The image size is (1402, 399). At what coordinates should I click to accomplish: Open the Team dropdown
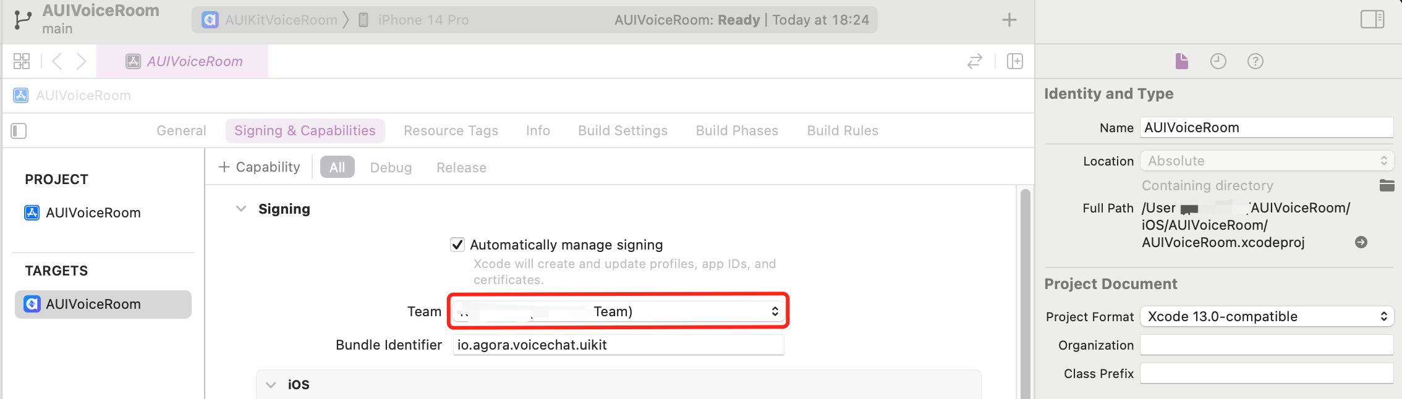[x=619, y=311]
